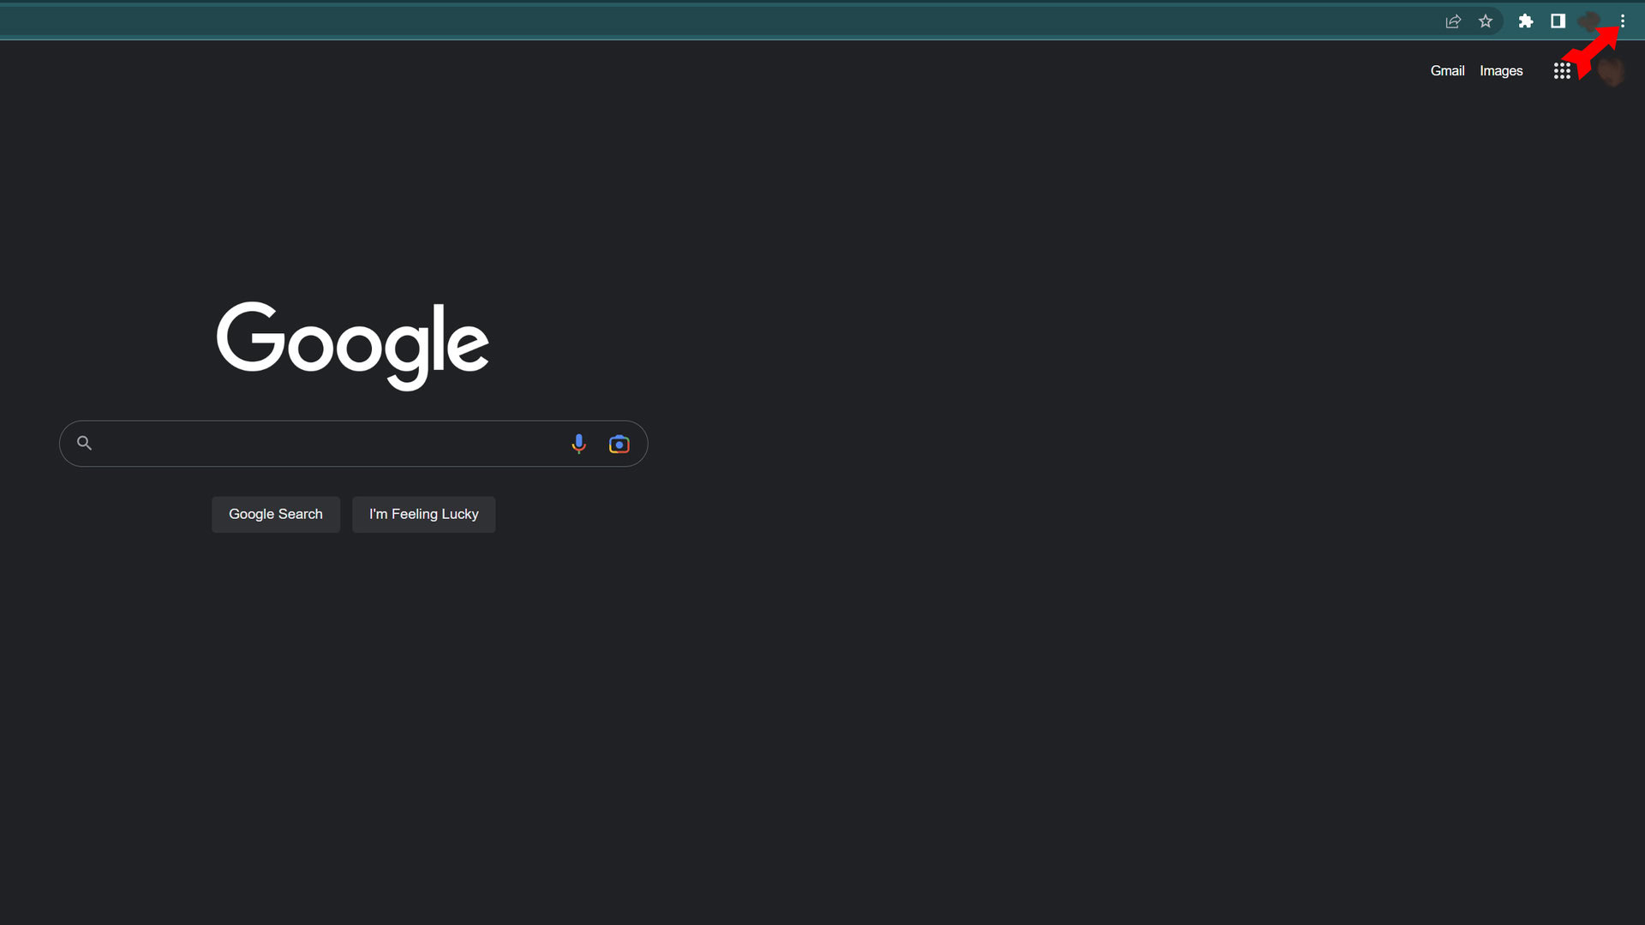Click the Google Search button
Screen dimensions: 1645x925
point(274,514)
